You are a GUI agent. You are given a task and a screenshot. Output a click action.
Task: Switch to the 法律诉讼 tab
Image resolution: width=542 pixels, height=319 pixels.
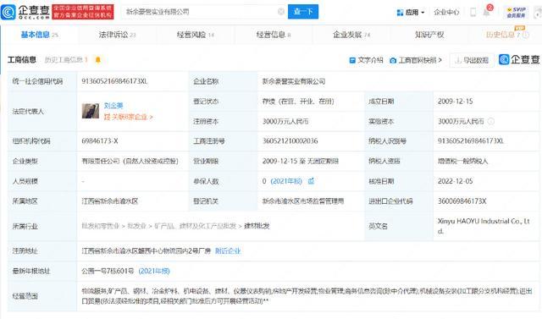pos(117,35)
